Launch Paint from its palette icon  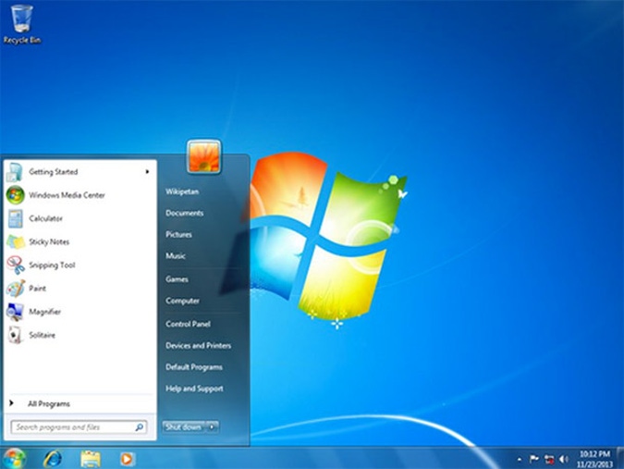16,289
